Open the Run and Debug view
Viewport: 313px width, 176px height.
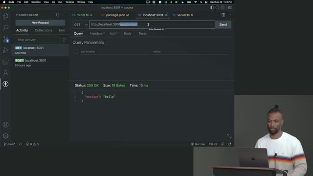[x=5, y=50]
